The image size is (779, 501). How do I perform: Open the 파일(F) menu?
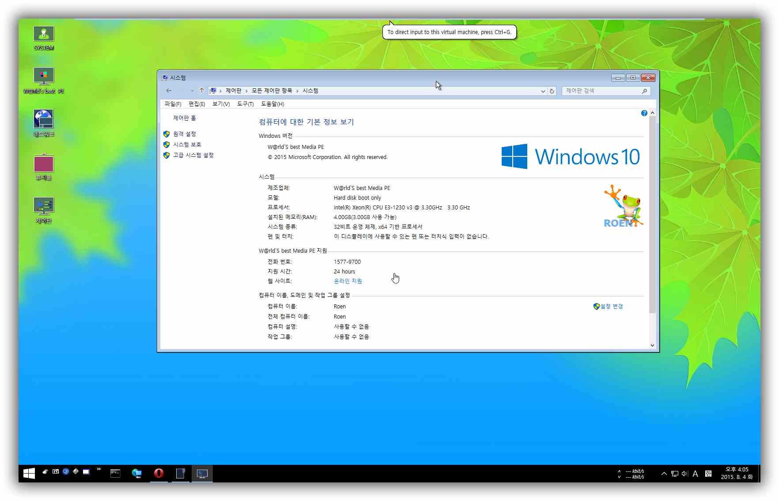173,104
